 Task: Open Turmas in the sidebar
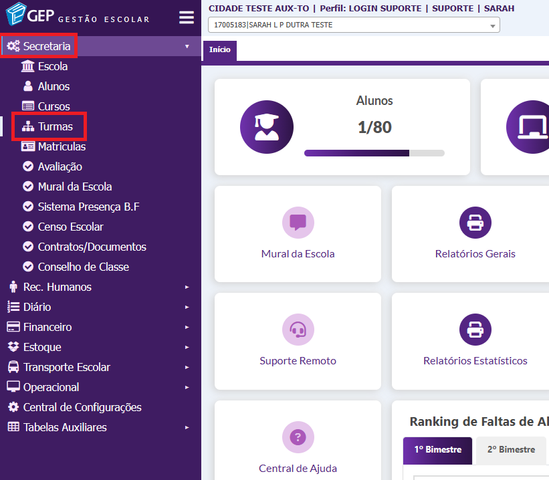[55, 126]
